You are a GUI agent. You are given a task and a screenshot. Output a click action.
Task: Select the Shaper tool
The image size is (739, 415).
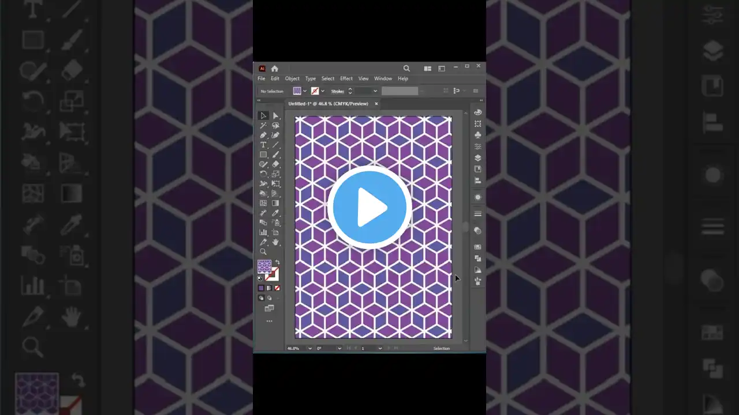[263, 164]
